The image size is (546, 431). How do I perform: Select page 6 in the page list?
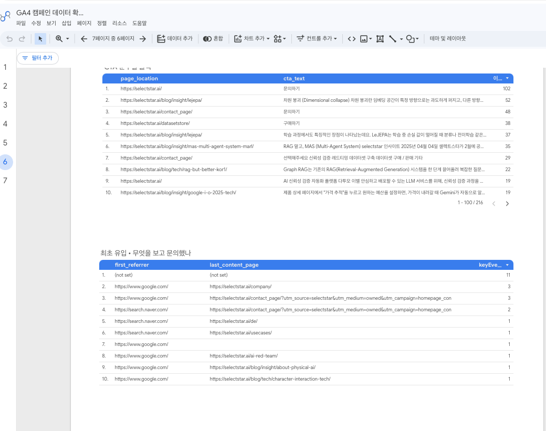[5, 162]
